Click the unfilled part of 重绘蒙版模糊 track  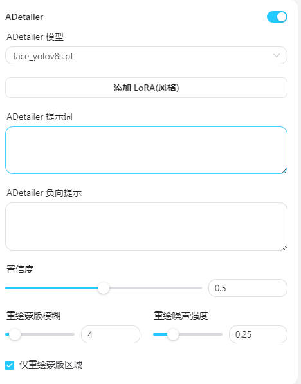tap(48, 334)
